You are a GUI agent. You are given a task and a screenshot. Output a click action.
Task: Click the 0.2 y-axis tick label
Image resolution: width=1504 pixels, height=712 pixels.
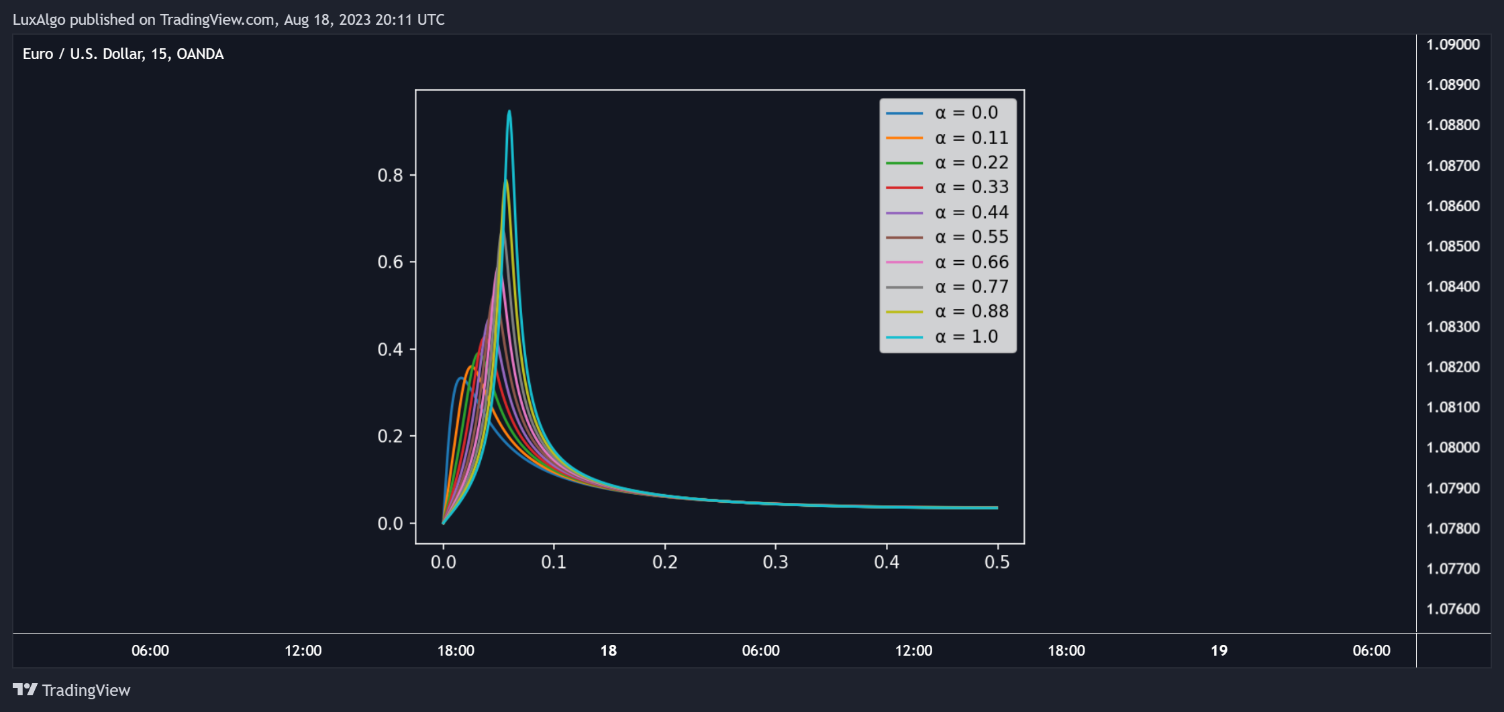coord(391,436)
